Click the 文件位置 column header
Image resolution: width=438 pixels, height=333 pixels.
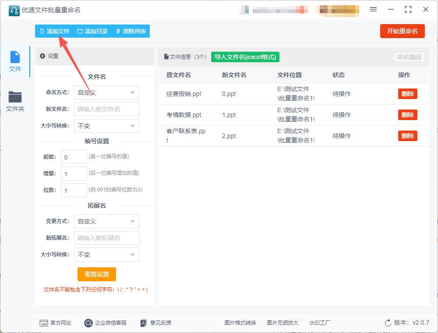[290, 75]
